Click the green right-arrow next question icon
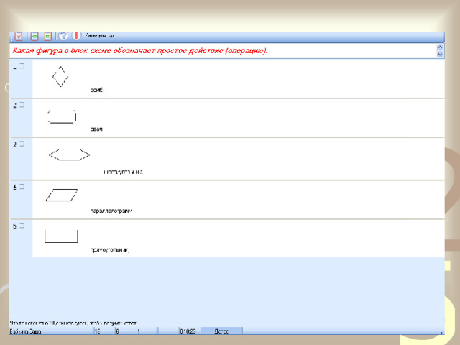The height and width of the screenshot is (345, 460). tap(47, 36)
